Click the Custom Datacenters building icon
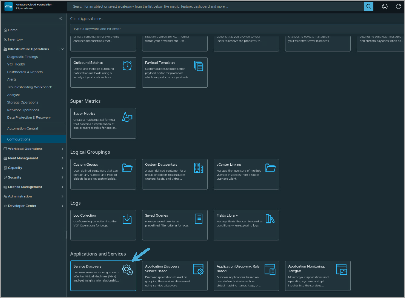Viewport: 405px width, 298px height. pyautogui.click(x=199, y=168)
